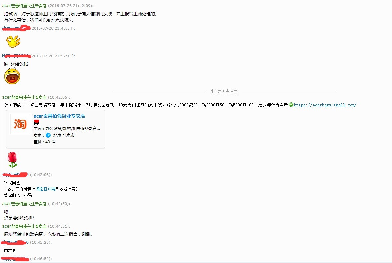
Task: Click the blue Wangwang icon beside 卖家
Action: 48,135
